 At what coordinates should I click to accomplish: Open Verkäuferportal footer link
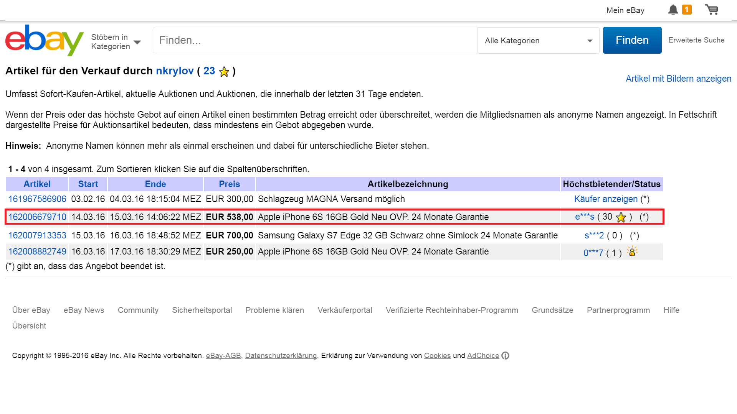pos(345,310)
